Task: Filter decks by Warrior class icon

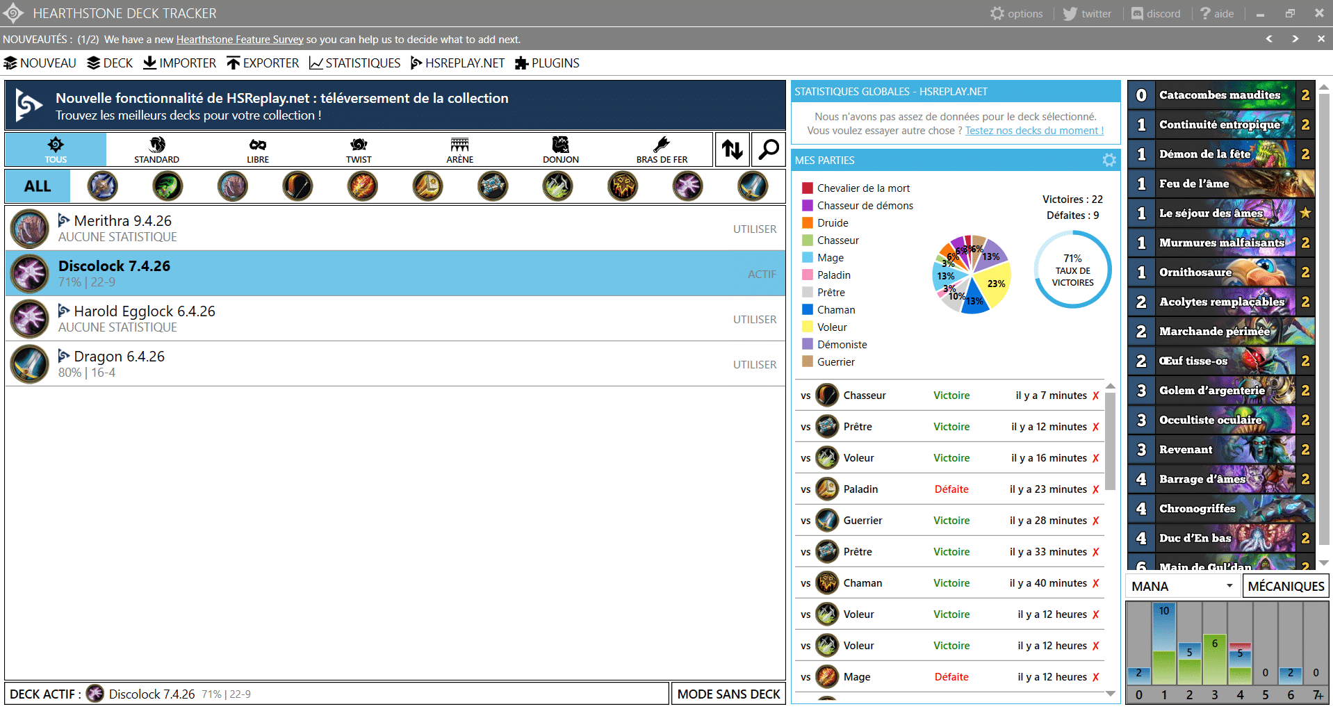Action: [753, 186]
